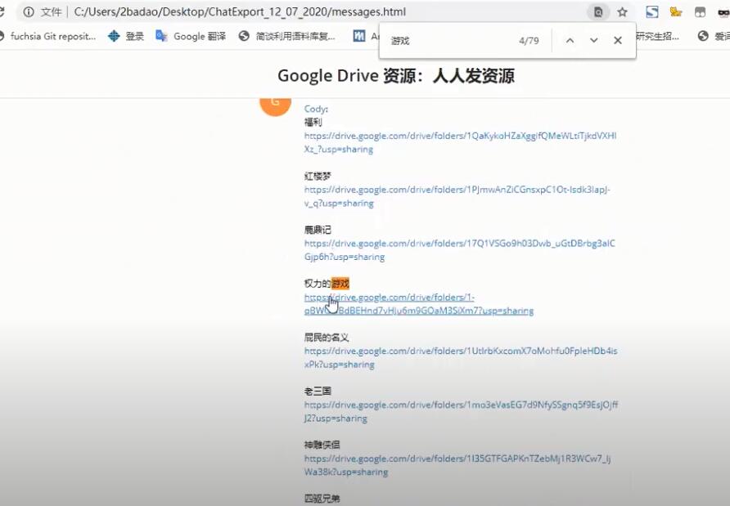Click the 四驱兄弟 label text
Image resolution: width=730 pixels, height=506 pixels.
(x=322, y=499)
